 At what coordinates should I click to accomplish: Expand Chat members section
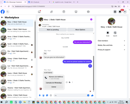click(111, 41)
